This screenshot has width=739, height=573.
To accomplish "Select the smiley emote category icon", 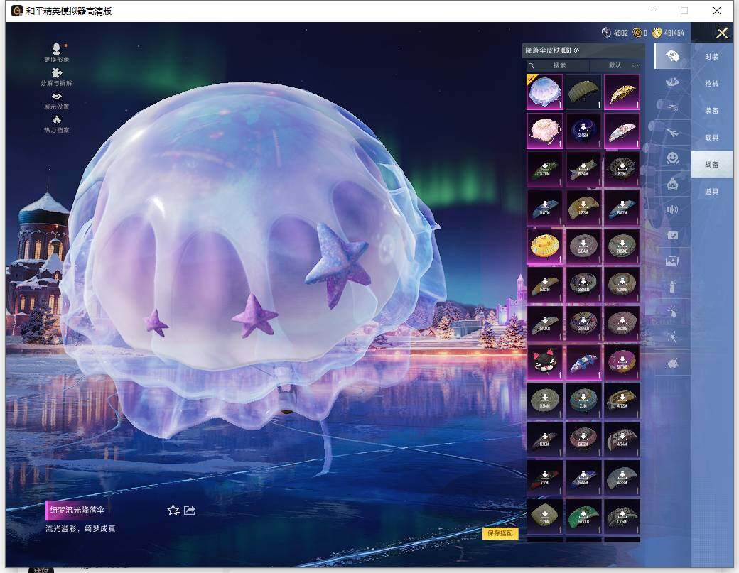I will tap(672, 158).
